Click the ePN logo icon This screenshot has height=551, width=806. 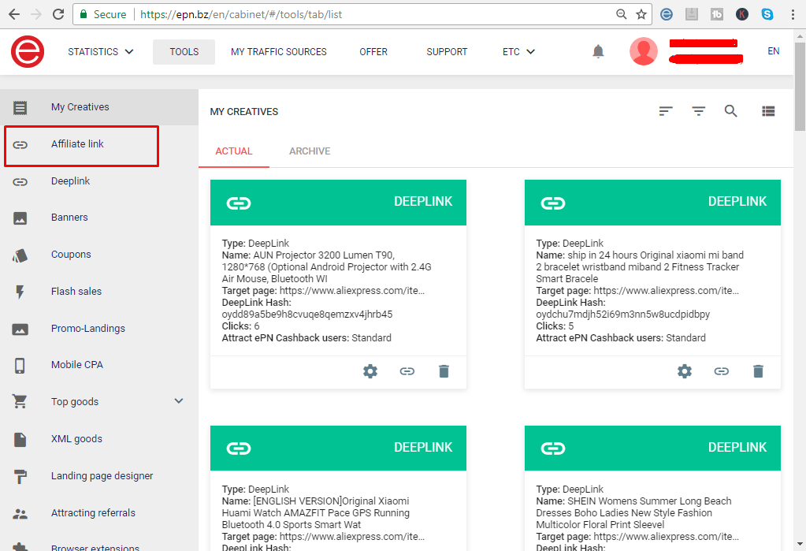point(28,51)
